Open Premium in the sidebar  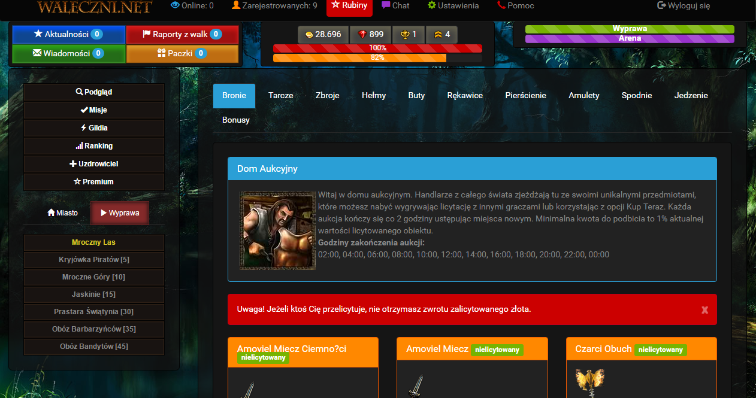coord(94,182)
